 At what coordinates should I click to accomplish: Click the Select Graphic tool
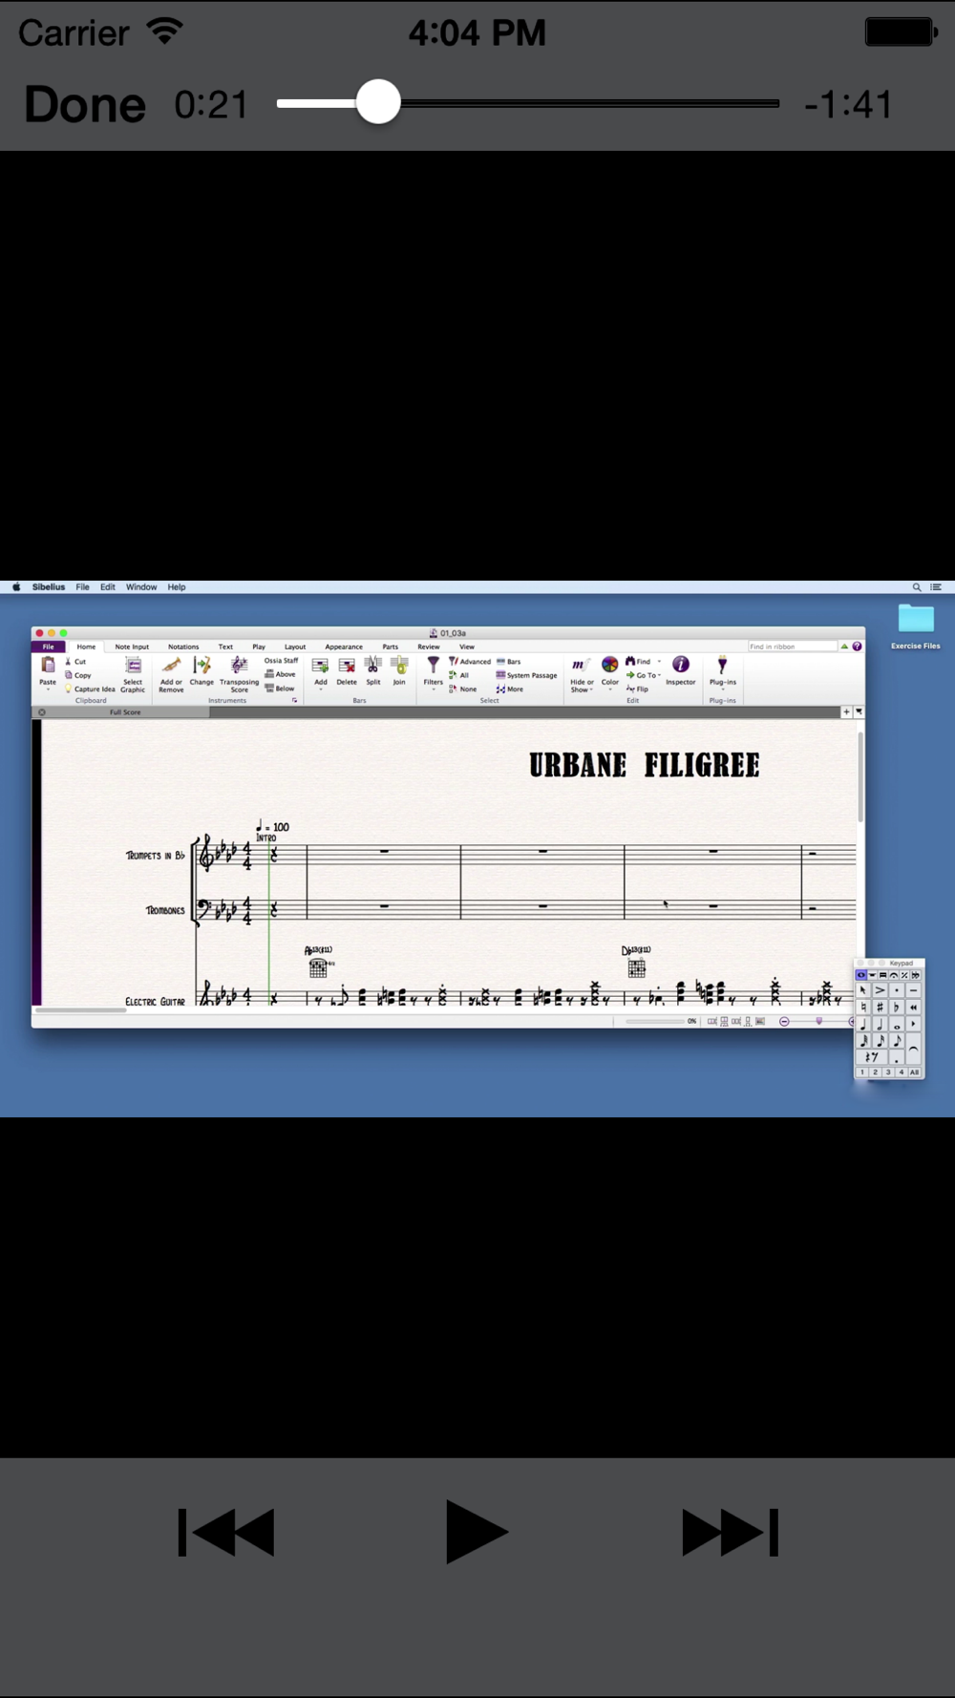click(133, 672)
